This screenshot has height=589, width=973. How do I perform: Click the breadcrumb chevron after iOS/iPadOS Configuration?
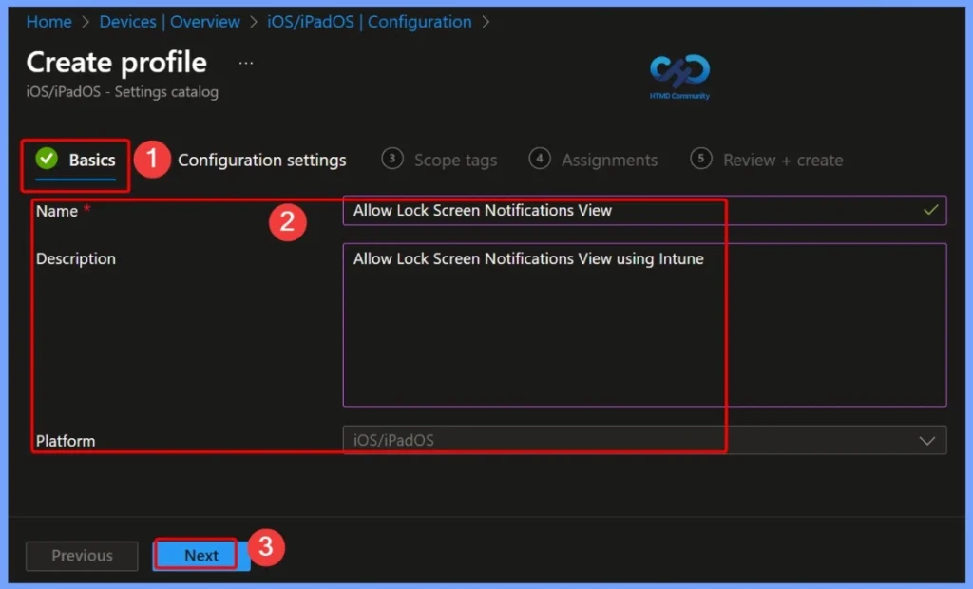[x=486, y=21]
